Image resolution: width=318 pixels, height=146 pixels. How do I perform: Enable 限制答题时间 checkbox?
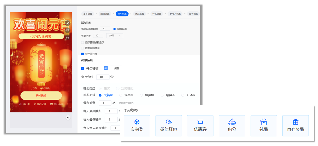[82, 48]
